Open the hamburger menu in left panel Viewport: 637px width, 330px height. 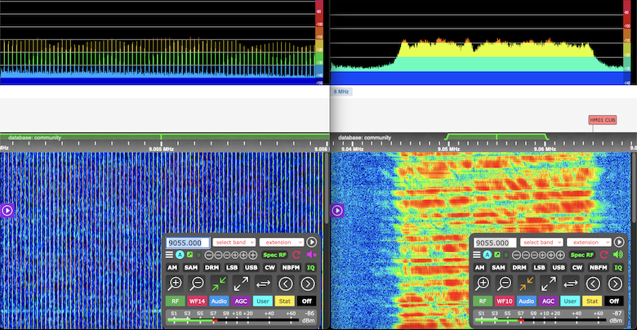(x=170, y=255)
